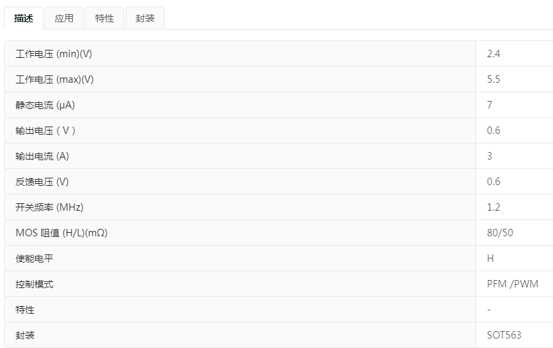Select the 特性 tab at top
The width and height of the screenshot is (553, 348).
[x=105, y=18]
